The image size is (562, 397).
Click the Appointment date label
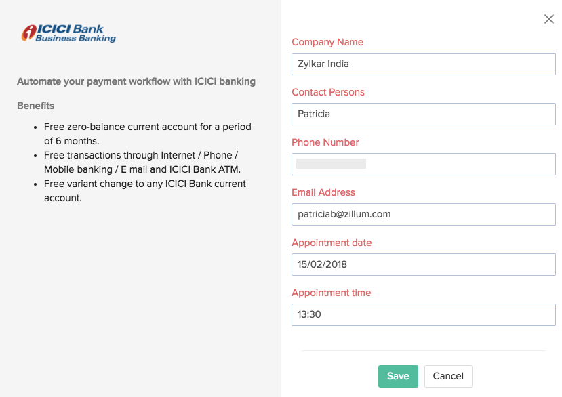332,243
